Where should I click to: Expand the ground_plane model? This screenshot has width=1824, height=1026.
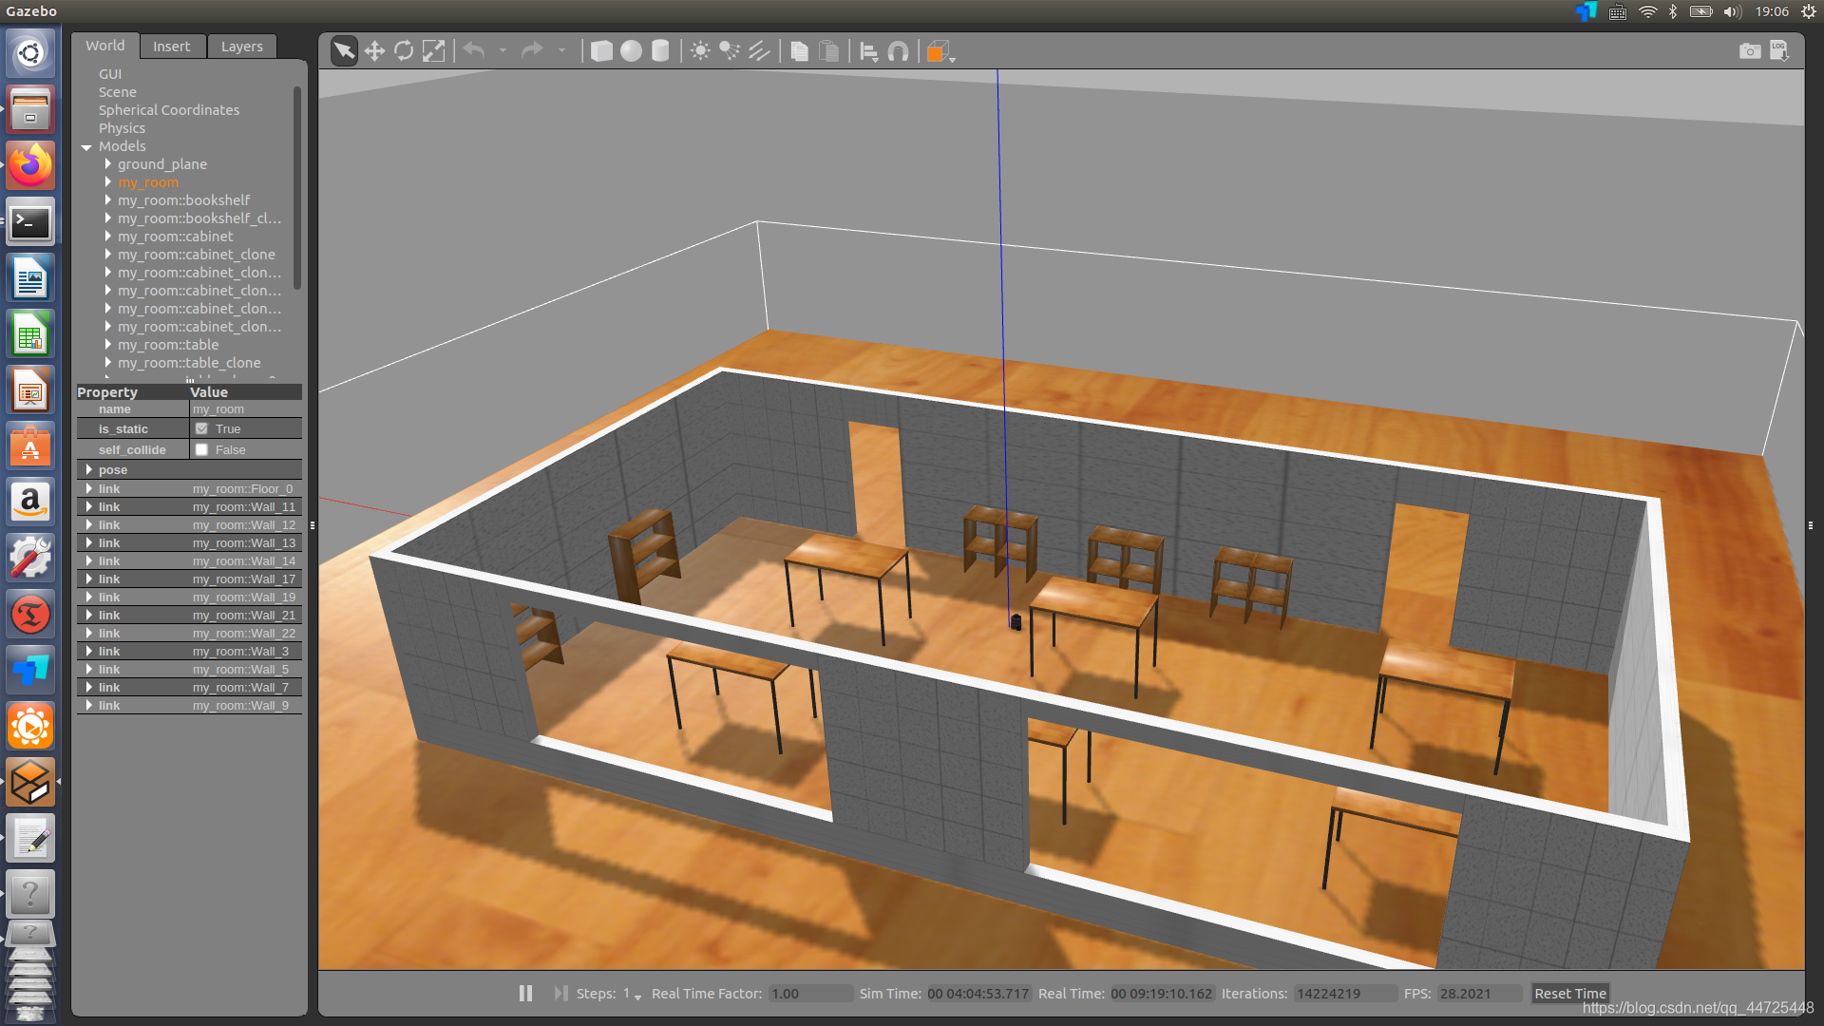tap(108, 164)
